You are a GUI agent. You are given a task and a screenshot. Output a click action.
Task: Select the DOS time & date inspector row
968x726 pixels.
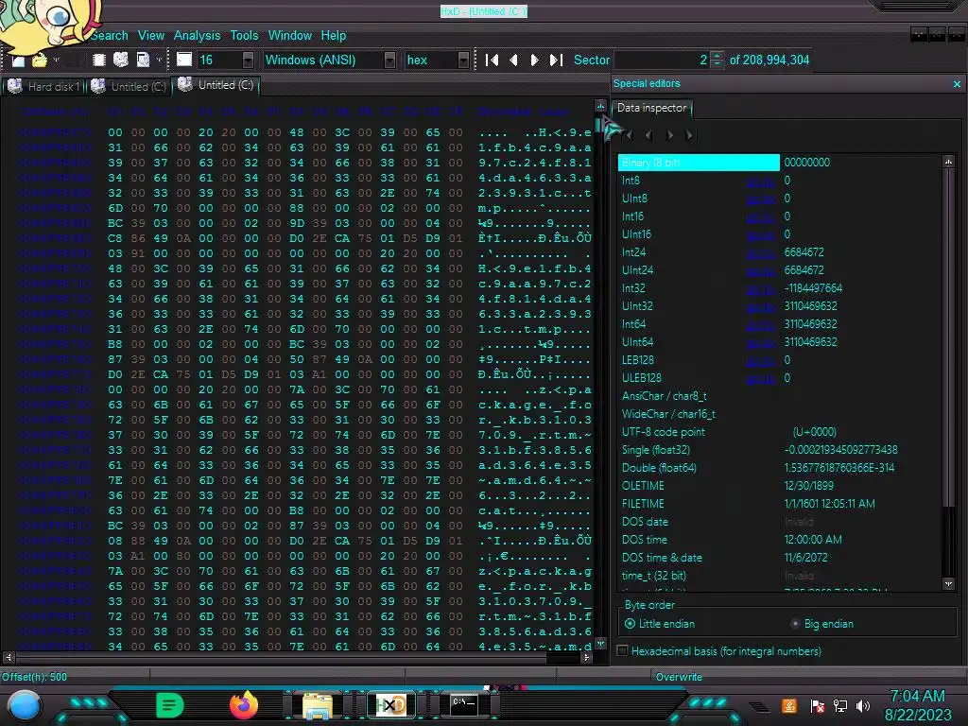click(x=780, y=558)
